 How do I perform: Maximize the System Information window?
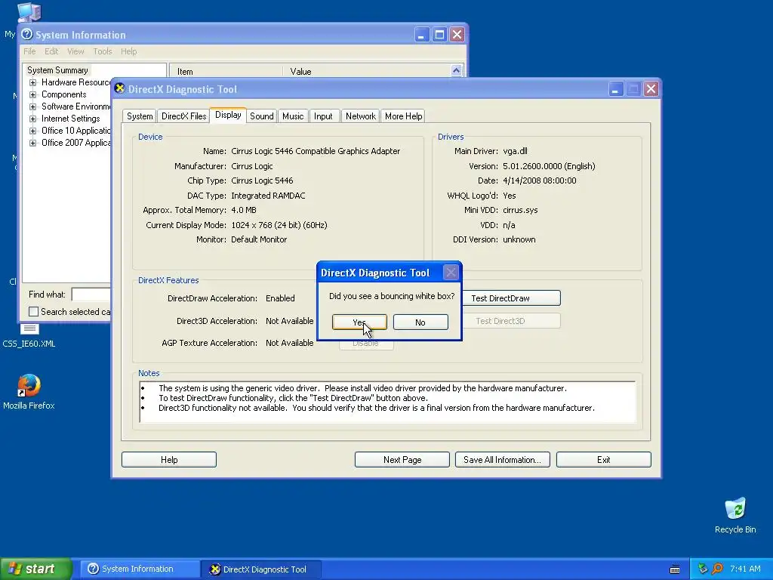(x=439, y=35)
